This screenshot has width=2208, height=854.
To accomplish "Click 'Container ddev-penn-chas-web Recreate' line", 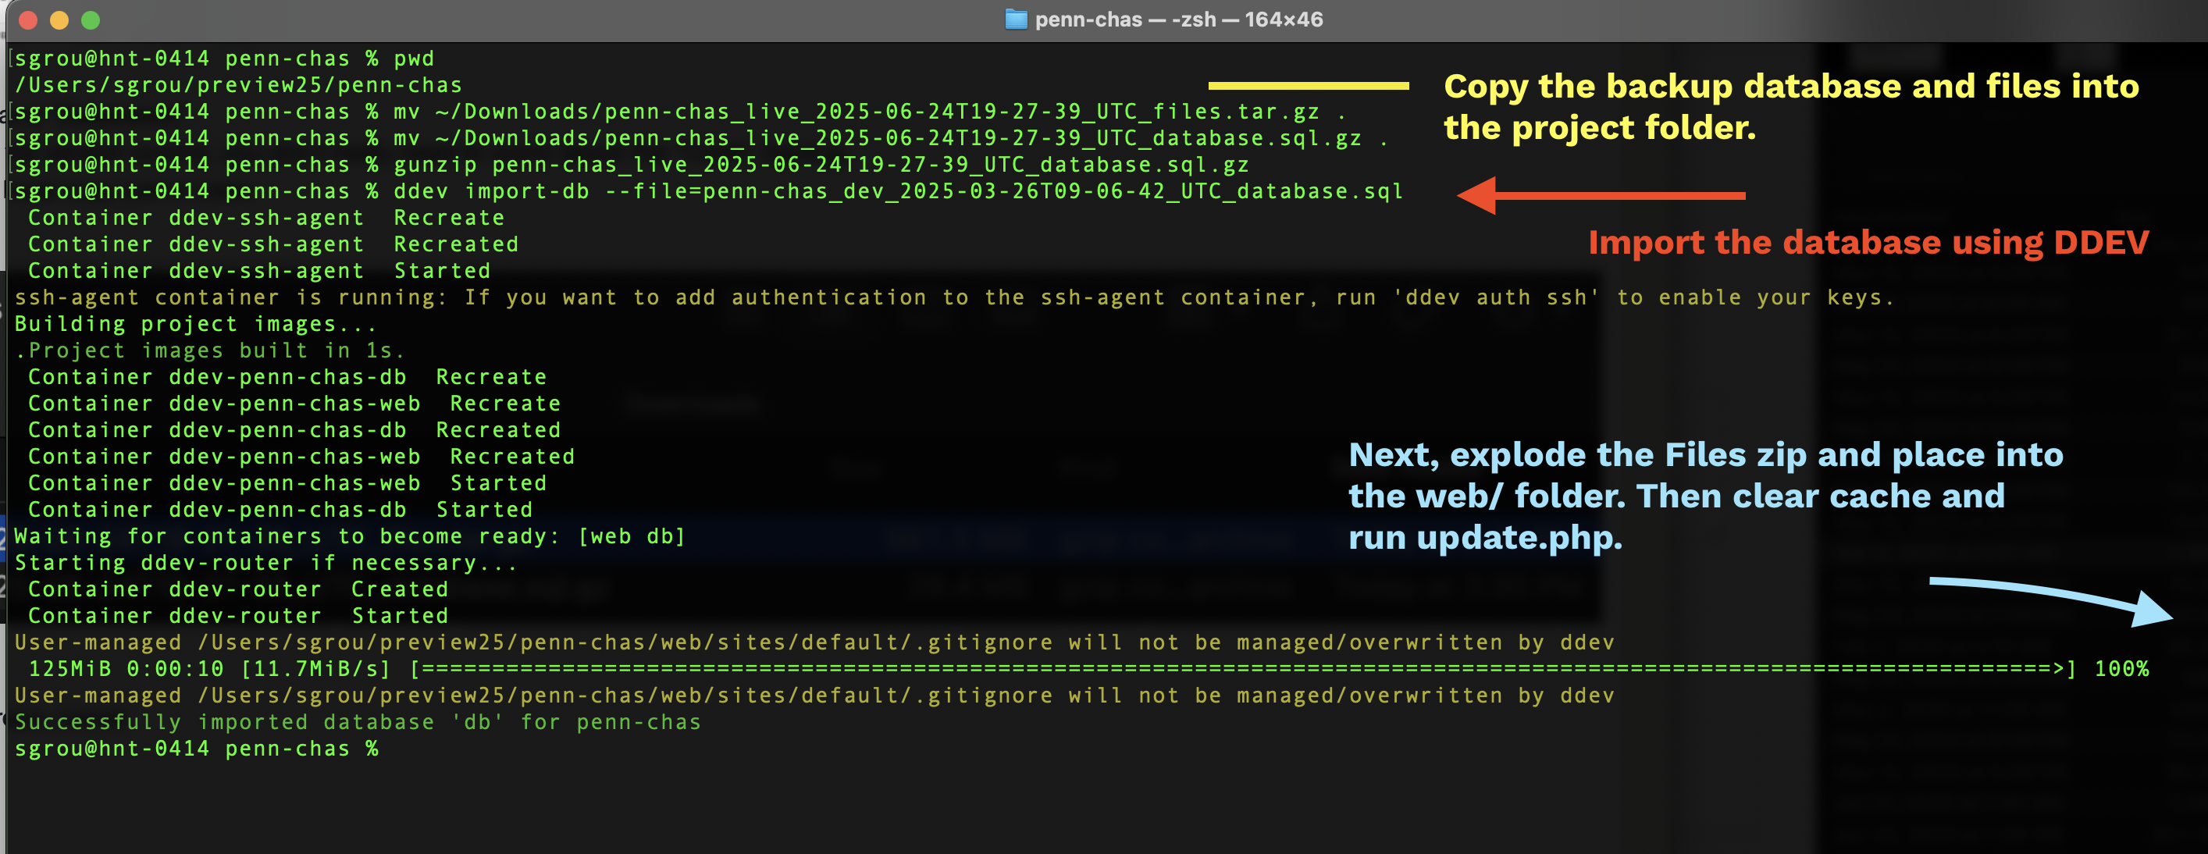I will coord(295,404).
